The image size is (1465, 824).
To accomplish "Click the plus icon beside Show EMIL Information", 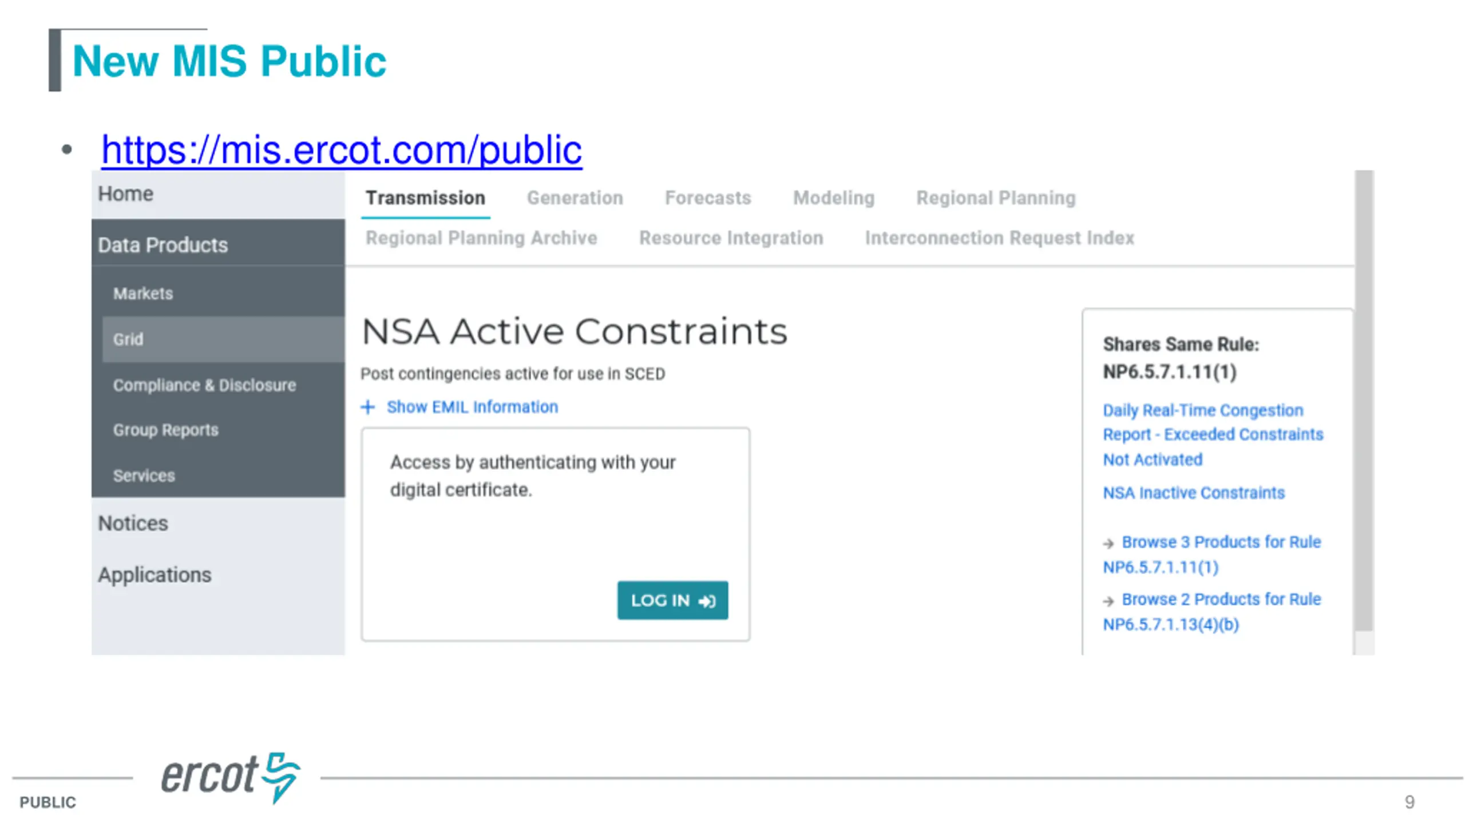I will [367, 407].
